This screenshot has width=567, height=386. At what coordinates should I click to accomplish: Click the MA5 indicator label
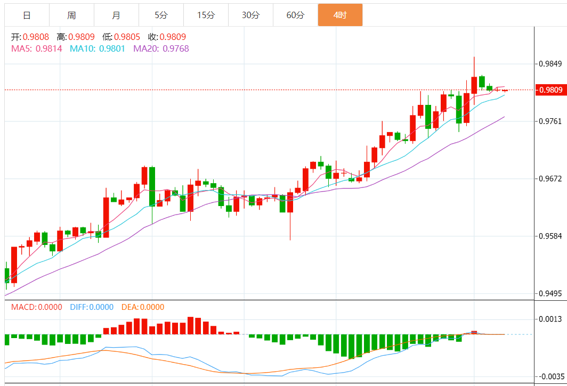coord(37,48)
